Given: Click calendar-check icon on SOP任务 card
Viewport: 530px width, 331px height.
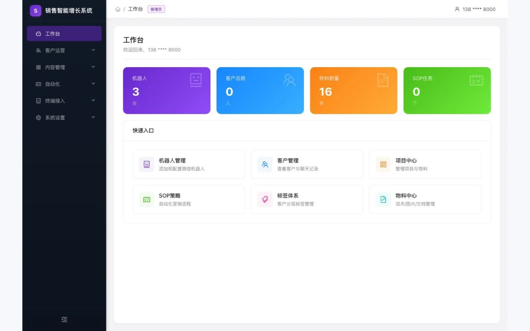Looking at the screenshot, I should pos(476,80).
